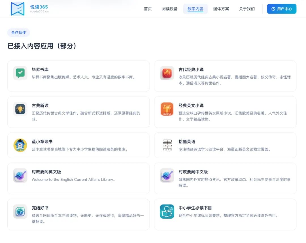Click the clock icon in 用户中心 button

273,9
